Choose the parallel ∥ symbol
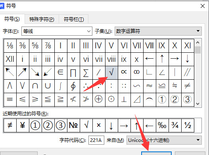Screen dimensions: 209x155 point(188,73)
